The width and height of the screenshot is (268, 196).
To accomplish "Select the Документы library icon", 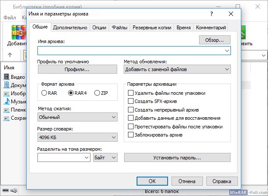I will 6,85.
